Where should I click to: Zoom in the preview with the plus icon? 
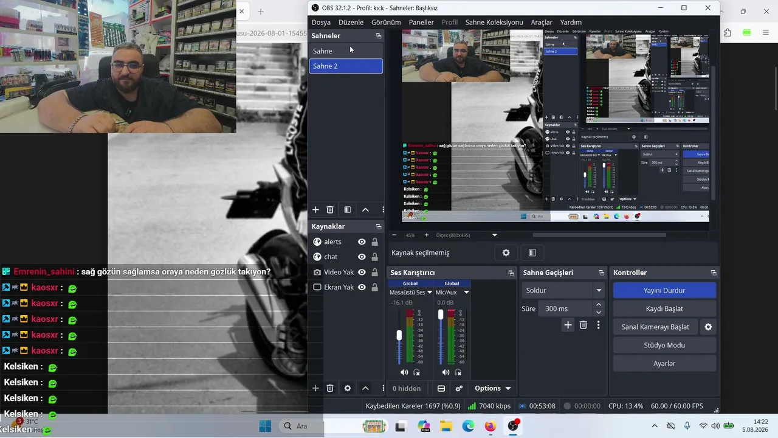[x=426, y=235]
